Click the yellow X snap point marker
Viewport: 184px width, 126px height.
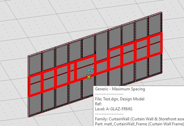[89, 77]
